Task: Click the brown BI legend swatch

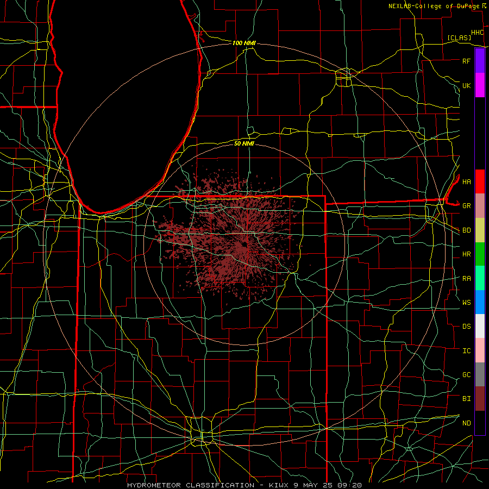Action: [x=480, y=399]
